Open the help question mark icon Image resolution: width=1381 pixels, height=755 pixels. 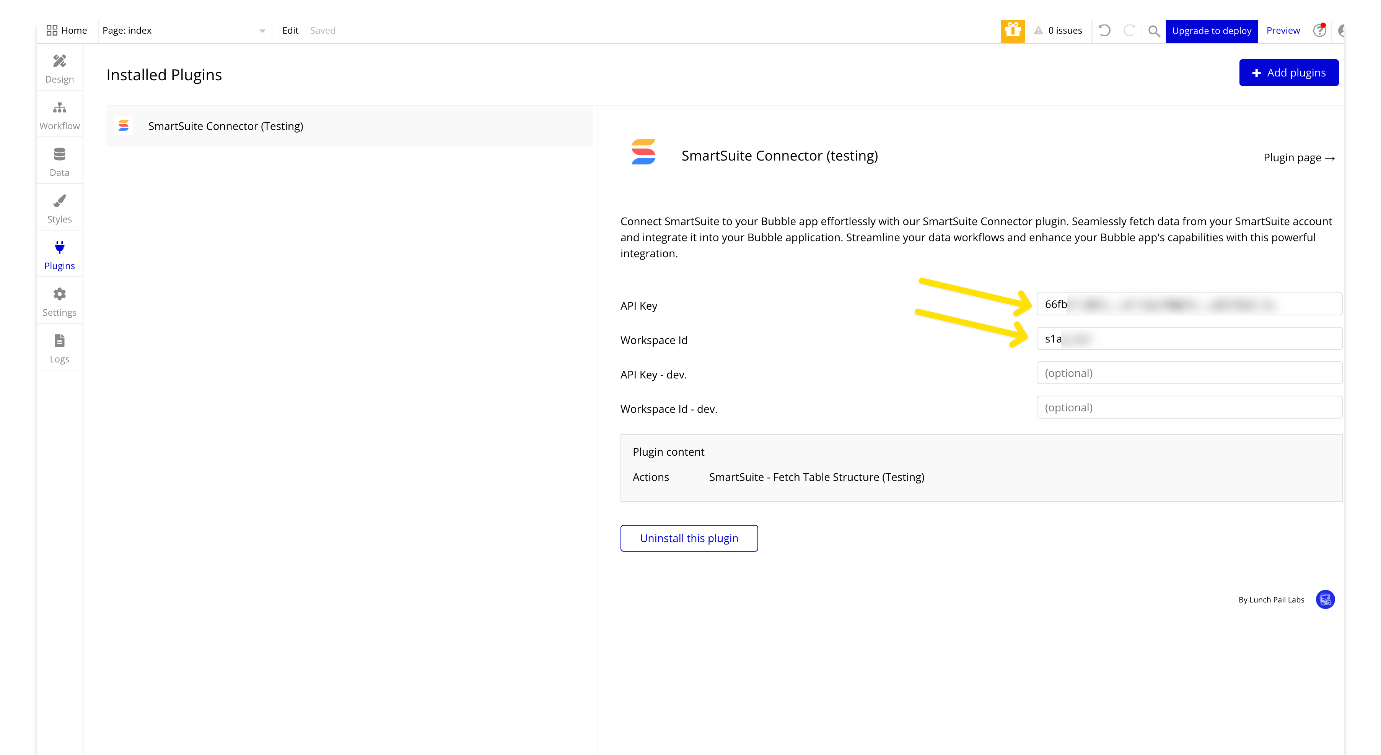[1319, 31]
